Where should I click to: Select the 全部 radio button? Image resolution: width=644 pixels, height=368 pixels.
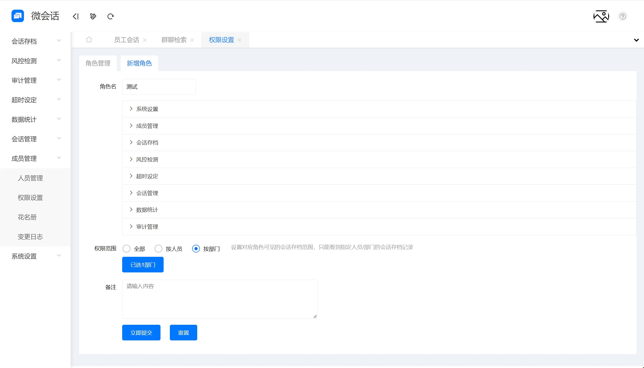pyautogui.click(x=127, y=248)
